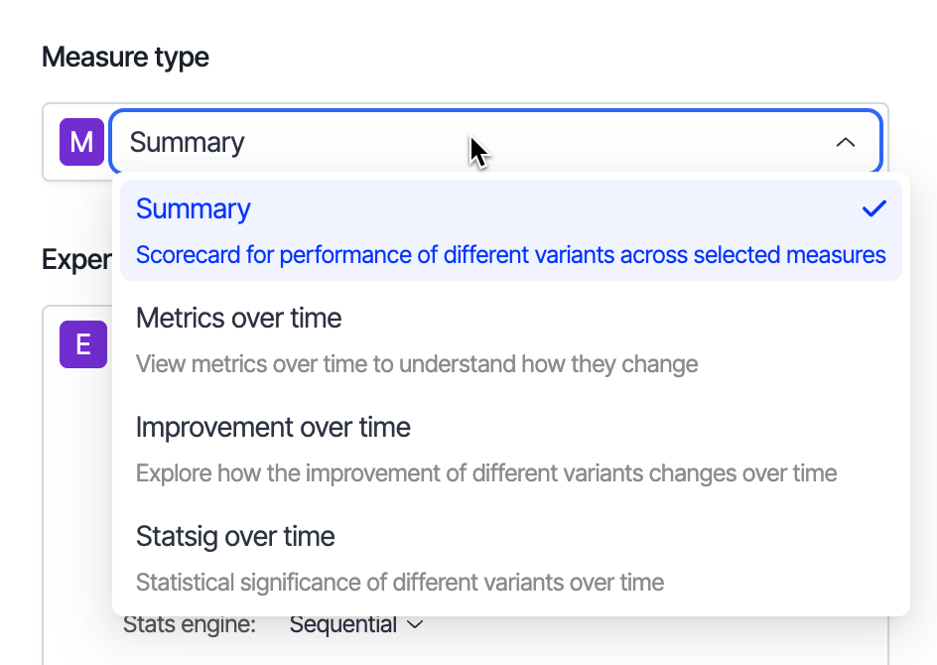Select Statsig over time option
The width and height of the screenshot is (937, 665).
pos(235,537)
